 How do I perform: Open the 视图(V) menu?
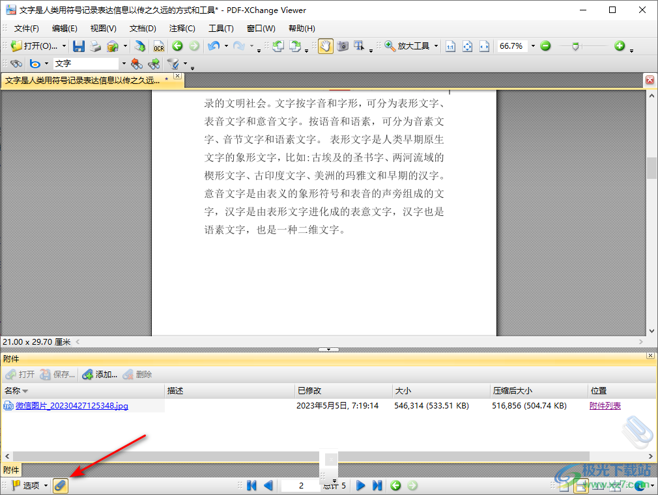tap(103, 29)
